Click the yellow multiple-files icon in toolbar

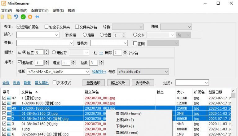(x=9, y=17)
